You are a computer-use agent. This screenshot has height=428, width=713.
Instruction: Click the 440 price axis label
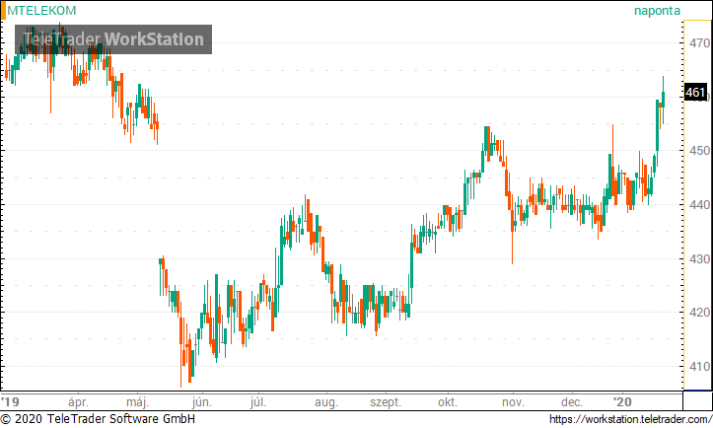[699, 205]
